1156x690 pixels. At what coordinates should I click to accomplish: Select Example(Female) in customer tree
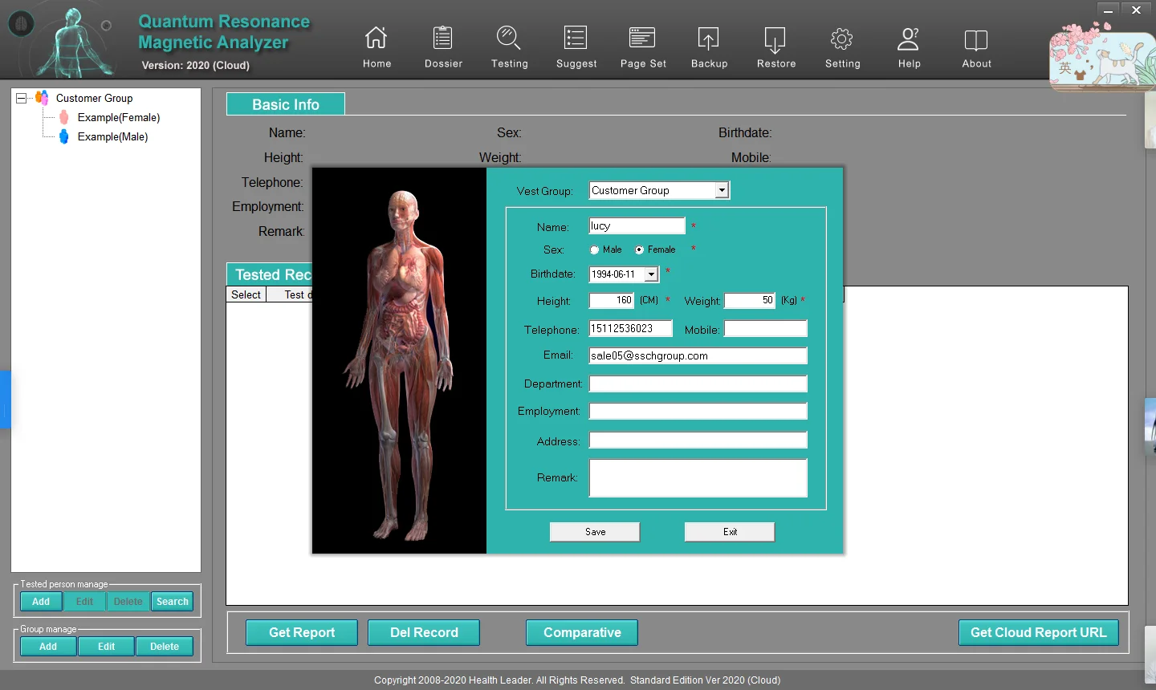pos(118,117)
